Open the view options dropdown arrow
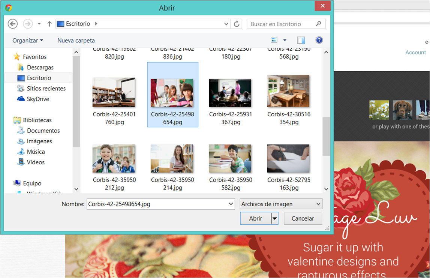Screen dimensions: 430x278 tap(285, 41)
